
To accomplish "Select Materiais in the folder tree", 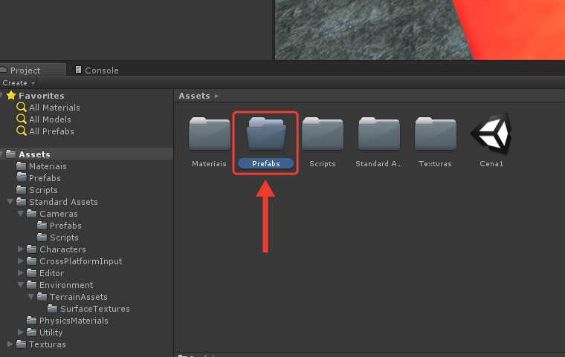I will tap(48, 166).
